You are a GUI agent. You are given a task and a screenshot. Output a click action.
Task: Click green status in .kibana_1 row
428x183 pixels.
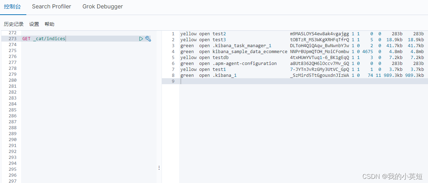pos(187,75)
